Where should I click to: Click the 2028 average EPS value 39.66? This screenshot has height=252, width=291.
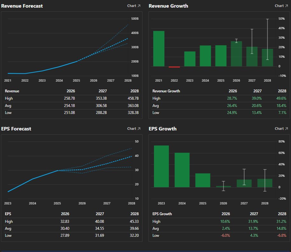[x=134, y=229]
